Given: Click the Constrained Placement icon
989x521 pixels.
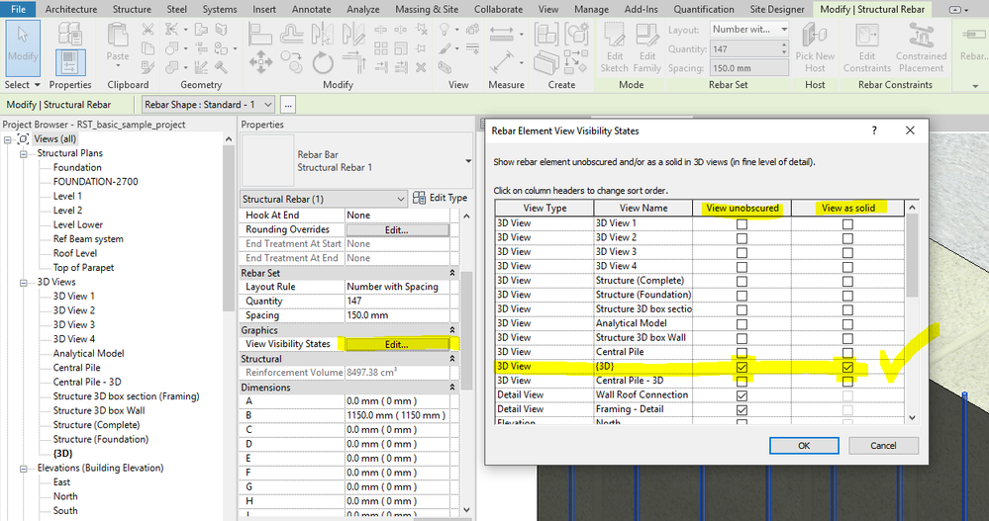Looking at the screenshot, I should click(x=921, y=47).
